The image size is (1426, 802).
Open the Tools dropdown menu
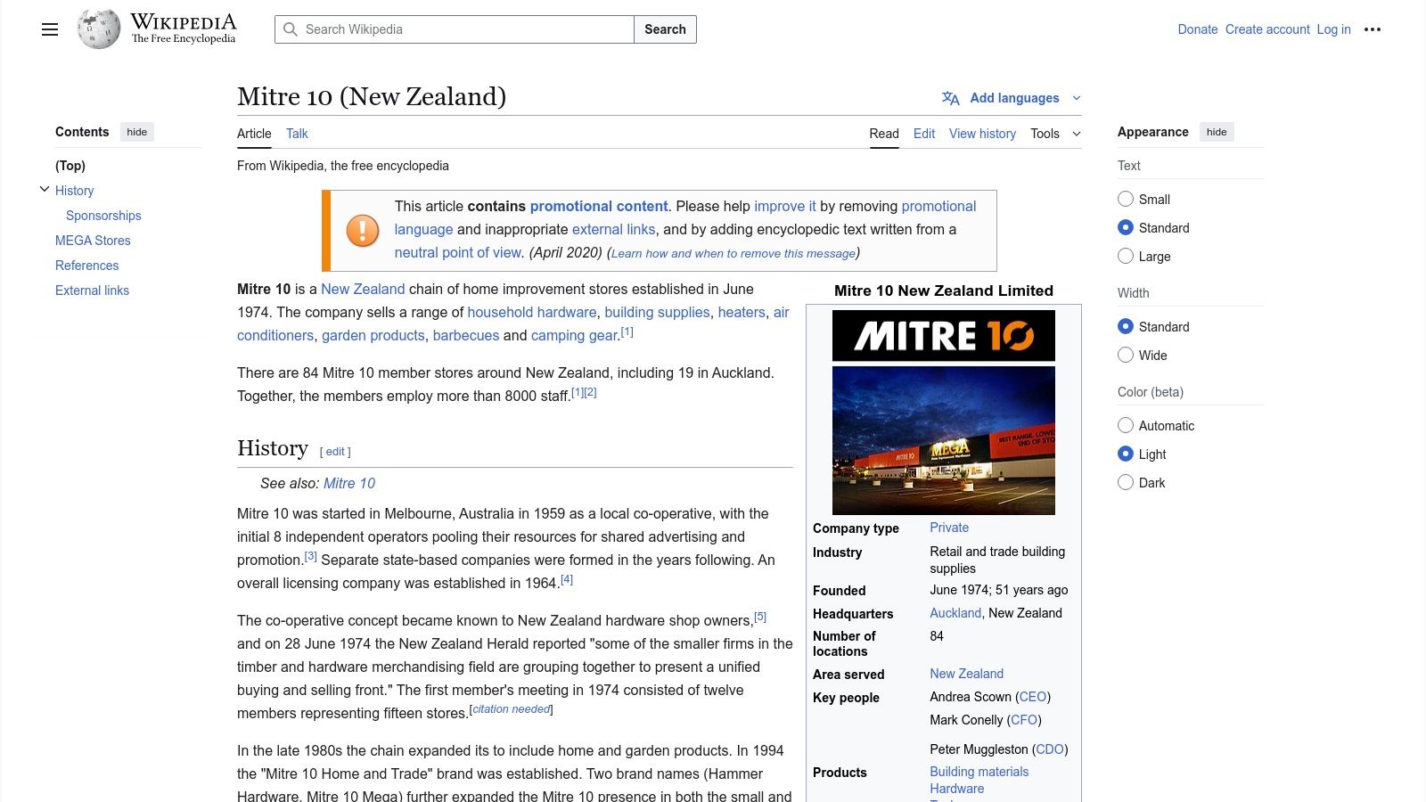coord(1055,134)
